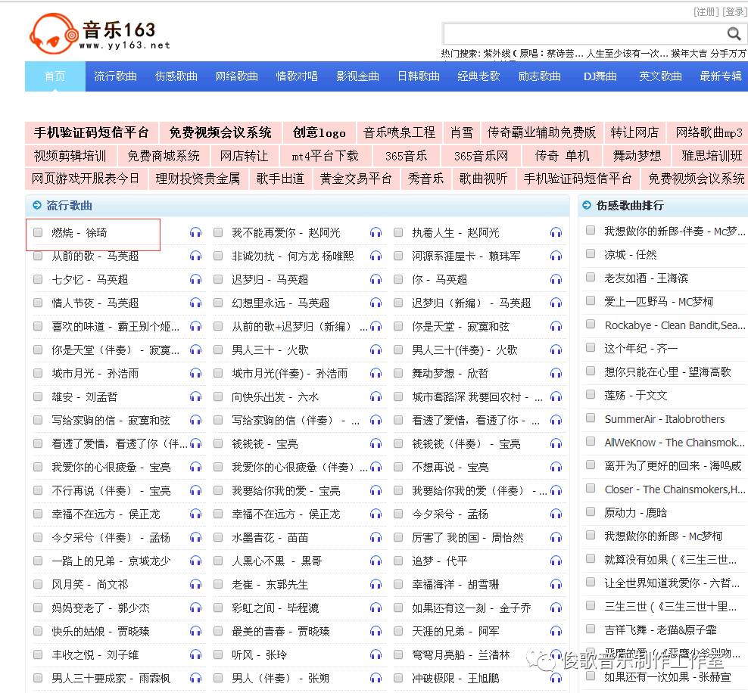Screen dimensions: 748x693
Task: Play 迟梦归 - 马英超 headphone icon
Action: coord(376,279)
